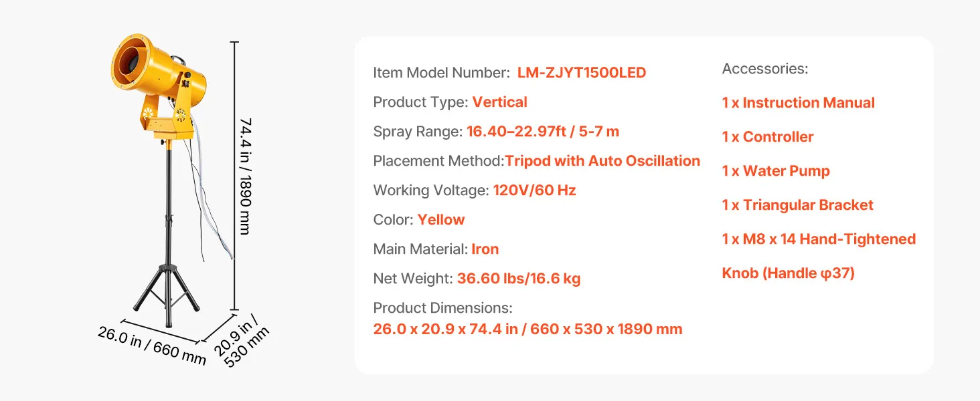Click the 1 x Water Pump accessory
This screenshot has width=980, height=401.
tap(775, 171)
